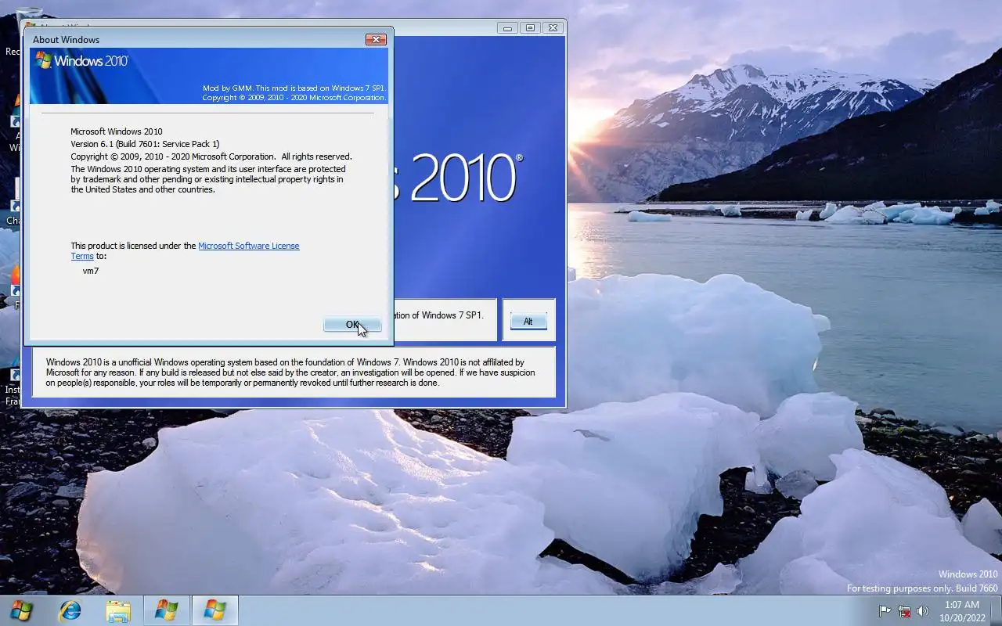Image resolution: width=1002 pixels, height=626 pixels.
Task: Click the licensed user name "vm7"
Action: click(x=91, y=271)
